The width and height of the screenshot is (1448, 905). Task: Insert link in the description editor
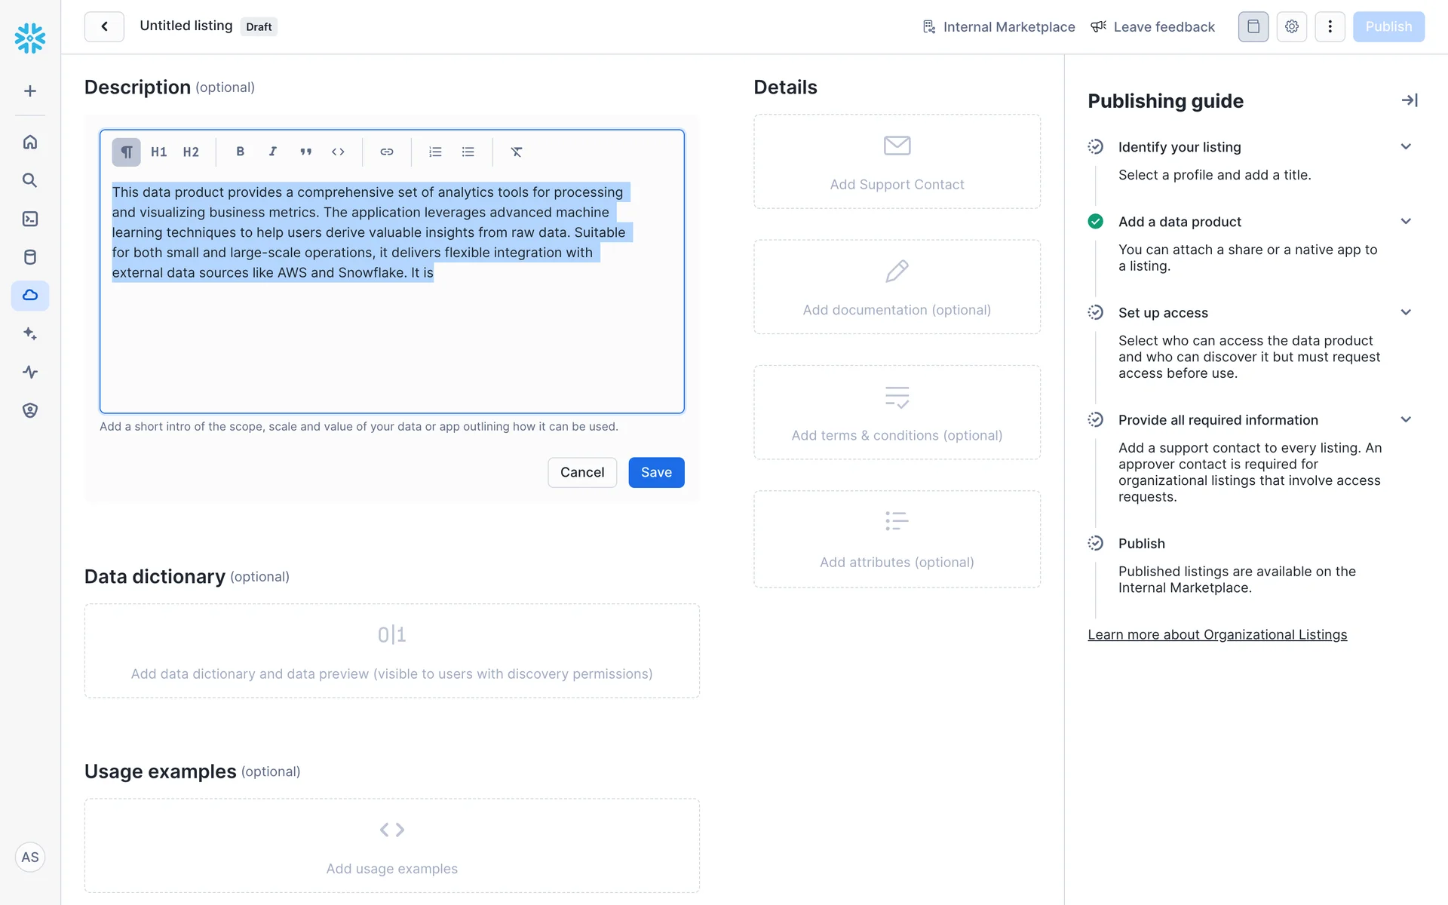pos(386,152)
